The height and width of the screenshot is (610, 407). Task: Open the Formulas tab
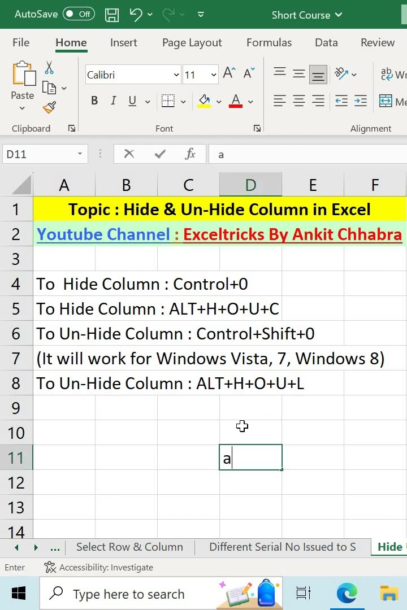tap(269, 42)
